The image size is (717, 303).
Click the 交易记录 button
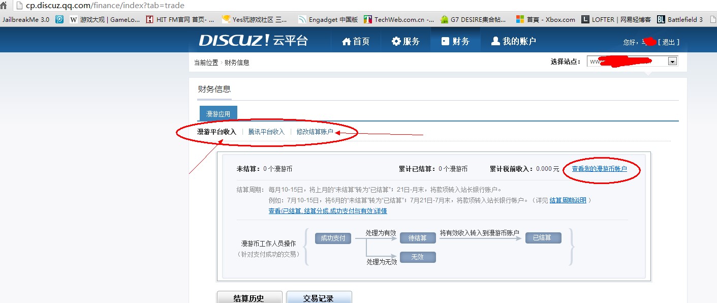[x=319, y=297]
